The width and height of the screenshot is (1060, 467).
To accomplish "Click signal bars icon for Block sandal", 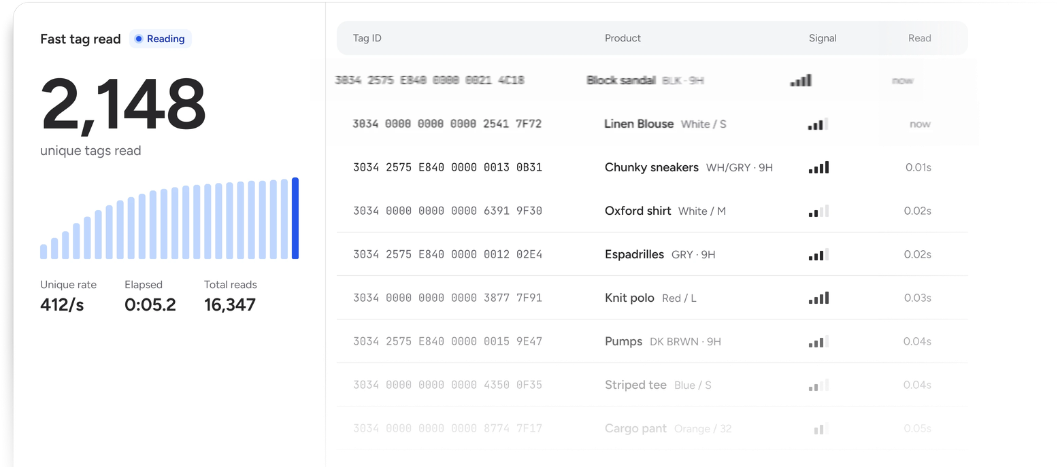I will [x=801, y=80].
